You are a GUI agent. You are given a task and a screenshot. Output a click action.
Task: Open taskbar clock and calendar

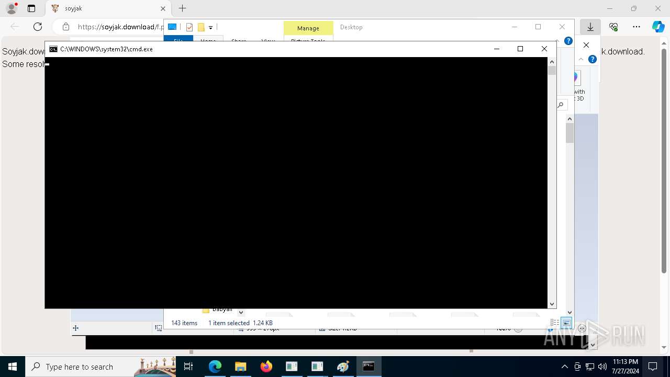click(x=626, y=367)
